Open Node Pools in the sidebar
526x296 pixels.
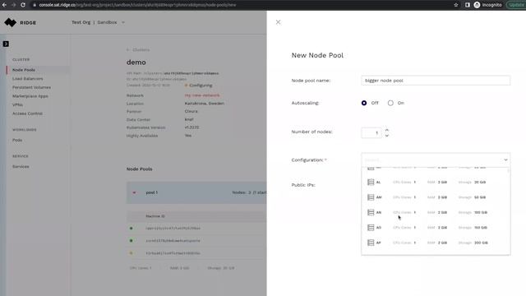point(24,70)
